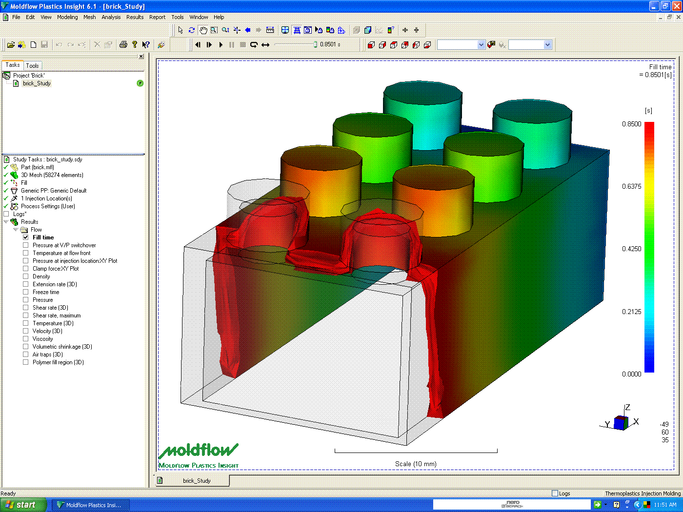Select 3D Mesh (58274 elements) task
Viewport: 683px width, 512px height.
point(52,175)
